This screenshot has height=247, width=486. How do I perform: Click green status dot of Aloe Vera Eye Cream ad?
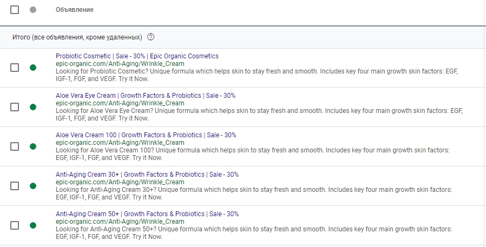33,107
